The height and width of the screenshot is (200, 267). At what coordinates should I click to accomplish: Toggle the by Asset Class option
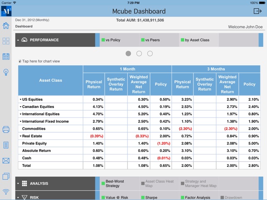(195, 40)
